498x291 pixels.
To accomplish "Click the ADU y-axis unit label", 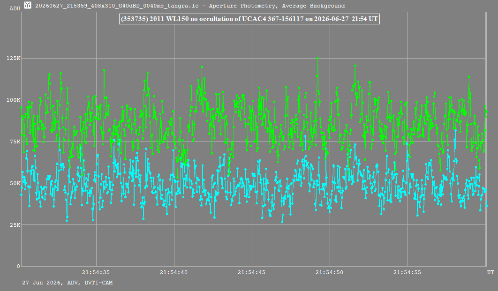I will [15, 8].
